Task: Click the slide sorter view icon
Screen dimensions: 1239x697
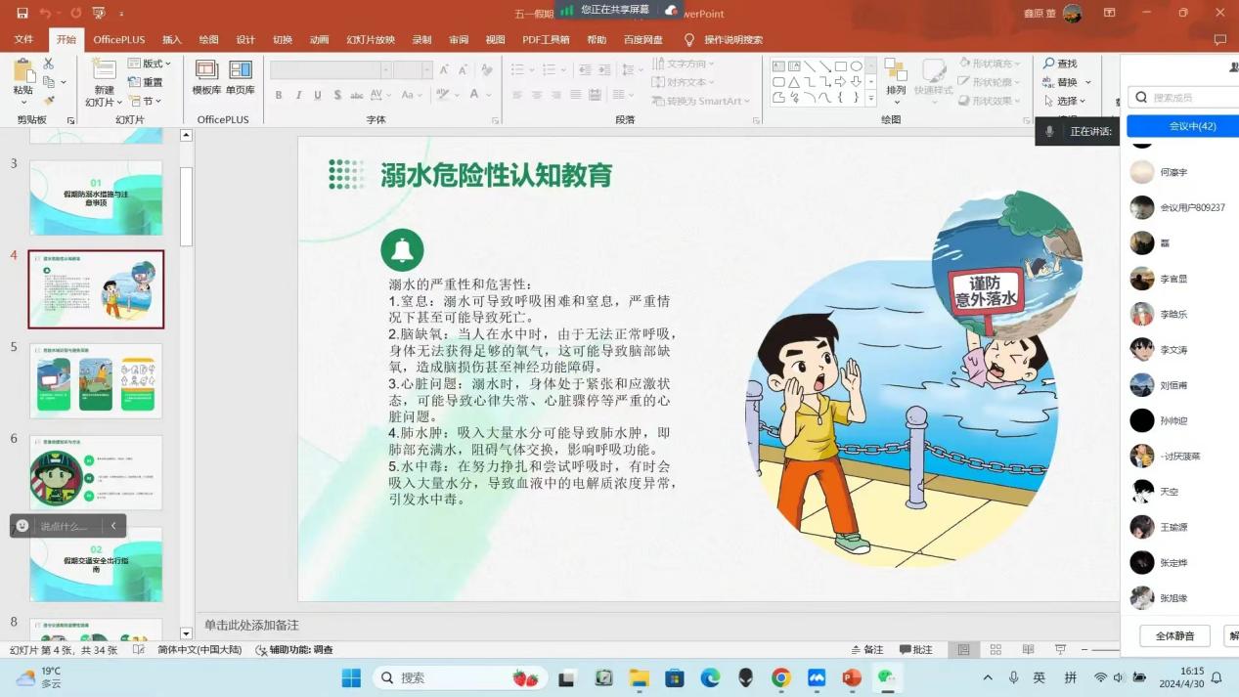Action: point(996,650)
